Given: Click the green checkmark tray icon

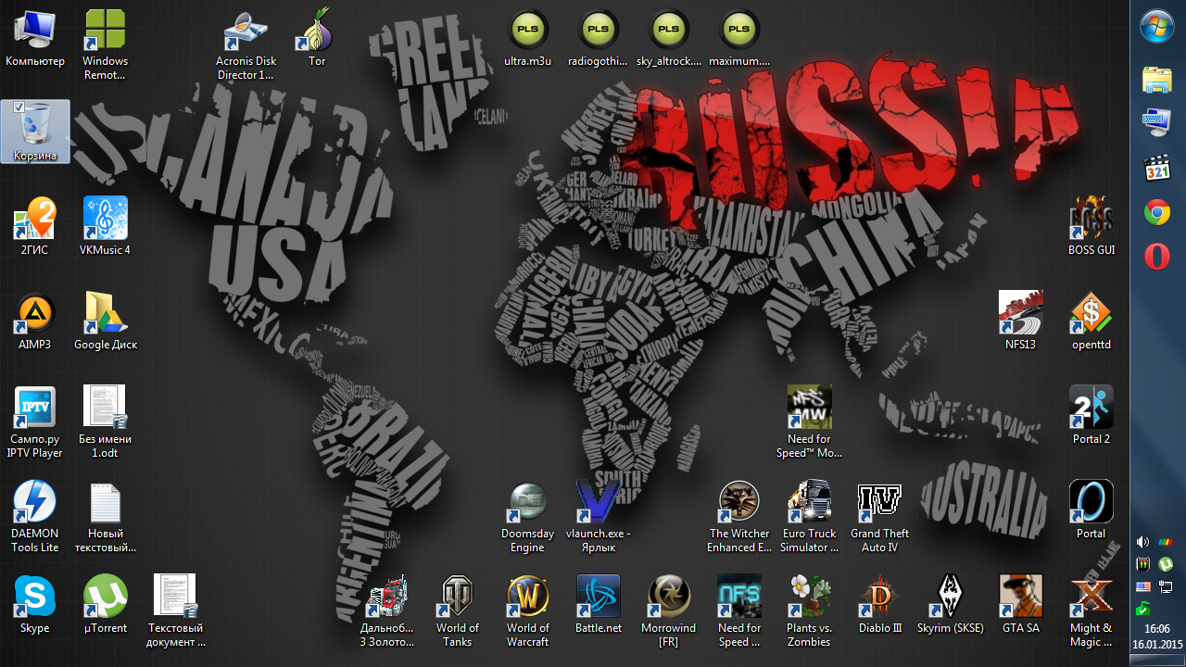Looking at the screenshot, I should point(1143,608).
